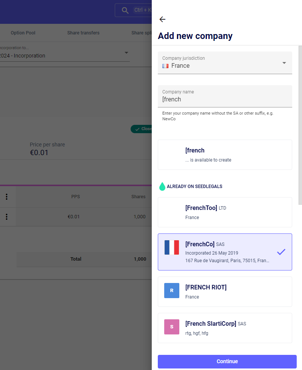Click the small flag in the jurisdiction field
Image resolution: width=302 pixels, height=370 pixels.
(165, 66)
